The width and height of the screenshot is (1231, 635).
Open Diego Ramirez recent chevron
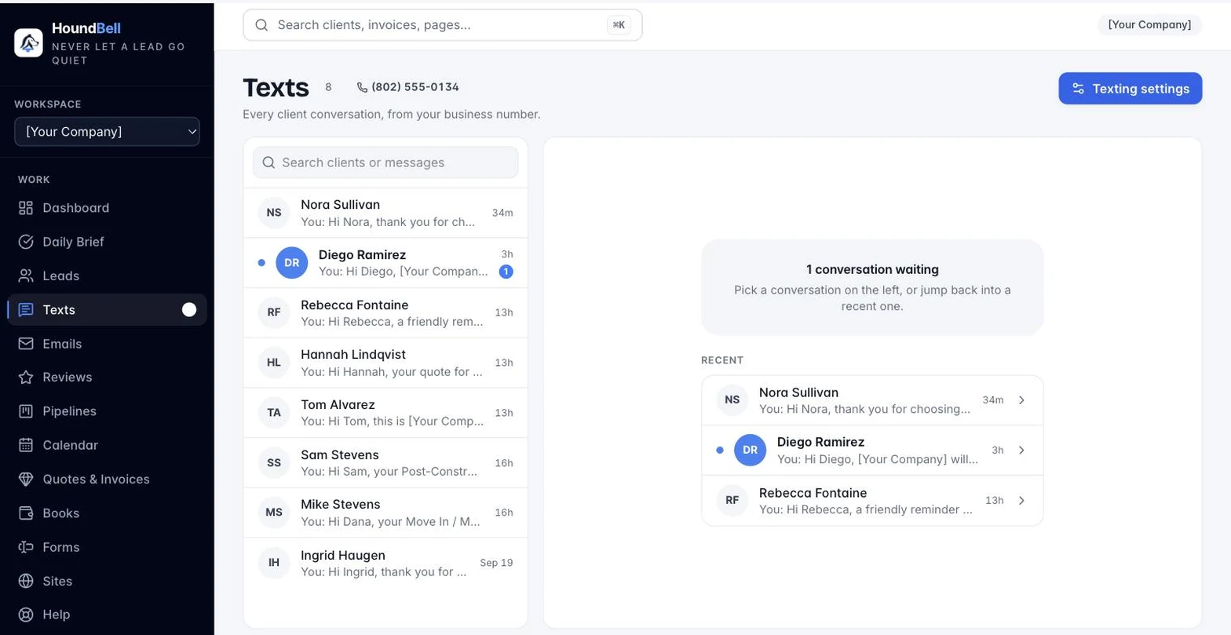1021,451
